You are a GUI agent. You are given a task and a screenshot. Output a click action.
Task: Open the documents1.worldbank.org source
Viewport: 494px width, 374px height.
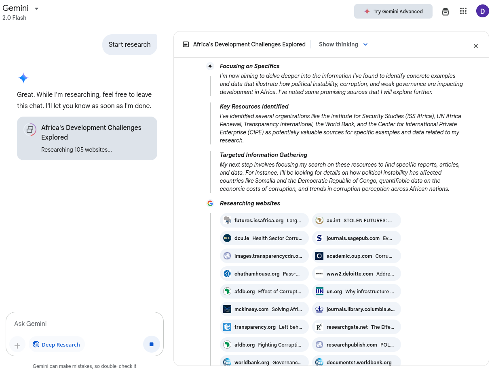tap(357, 361)
